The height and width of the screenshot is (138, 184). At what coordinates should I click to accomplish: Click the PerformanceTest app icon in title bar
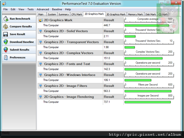(x=4, y=3)
